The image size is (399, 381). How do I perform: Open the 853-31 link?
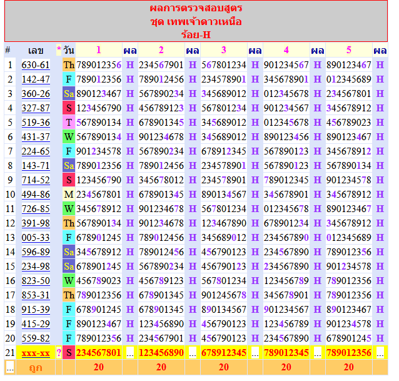pos(36,295)
